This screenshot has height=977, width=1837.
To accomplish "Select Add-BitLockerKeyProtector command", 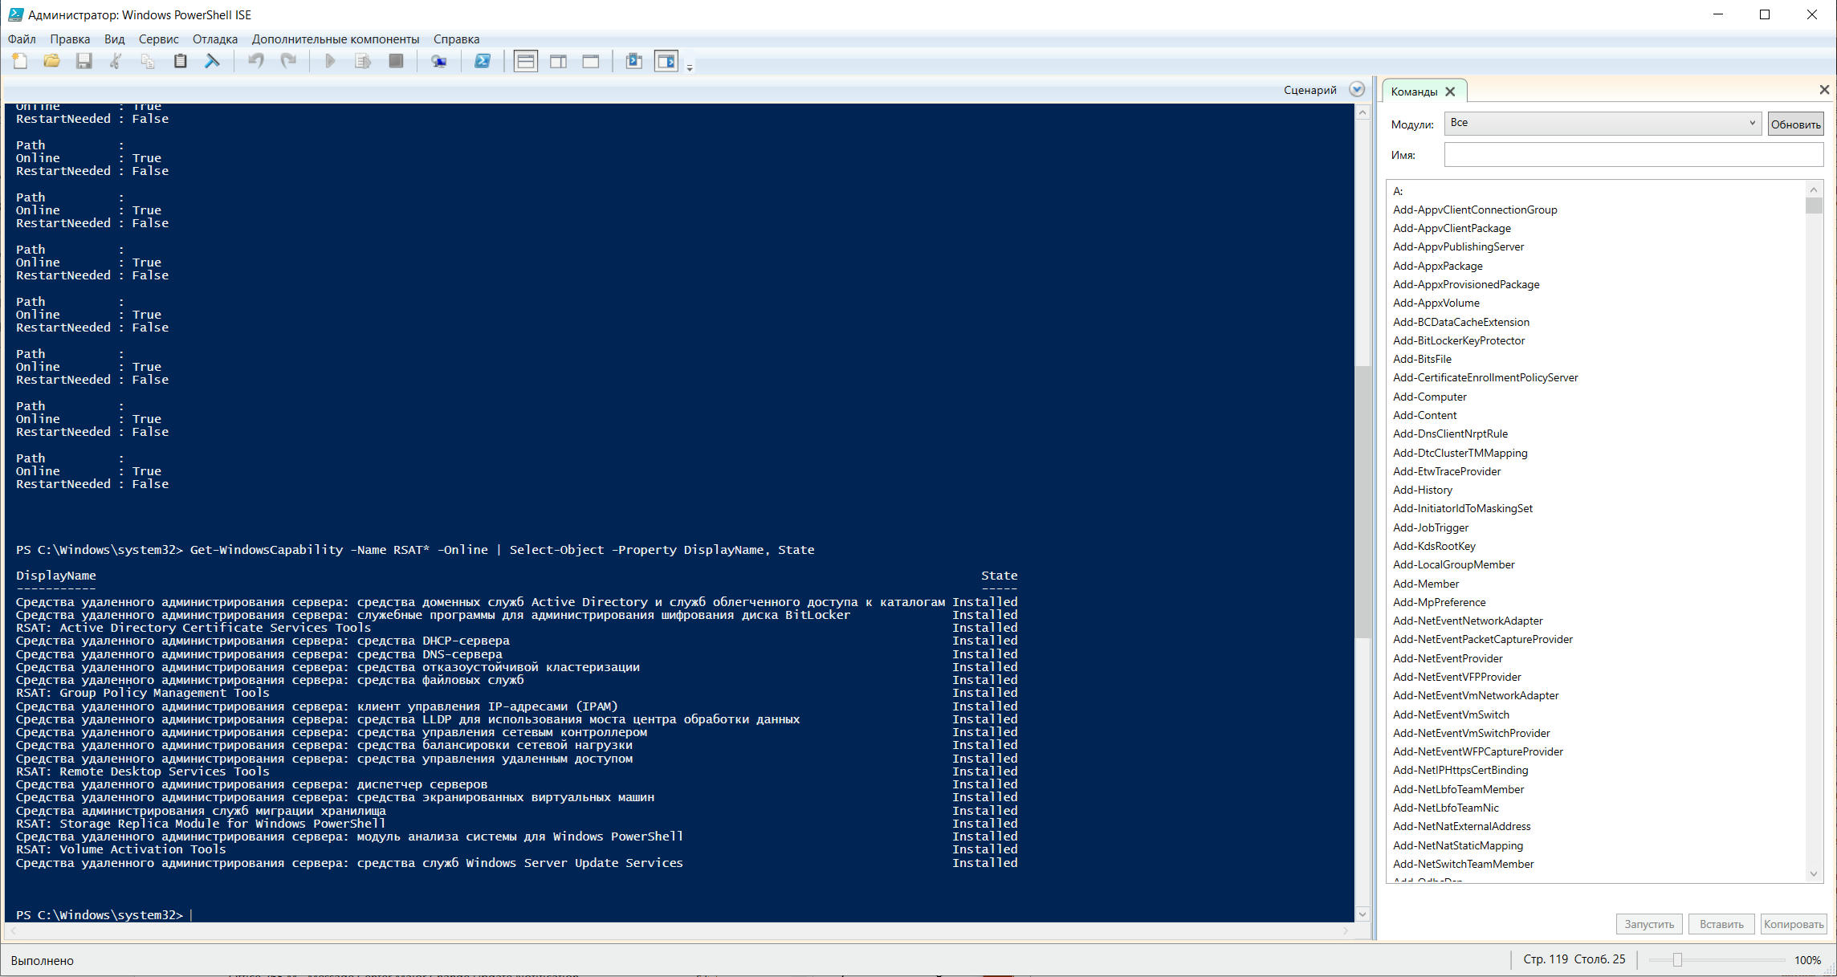I will click(1459, 340).
